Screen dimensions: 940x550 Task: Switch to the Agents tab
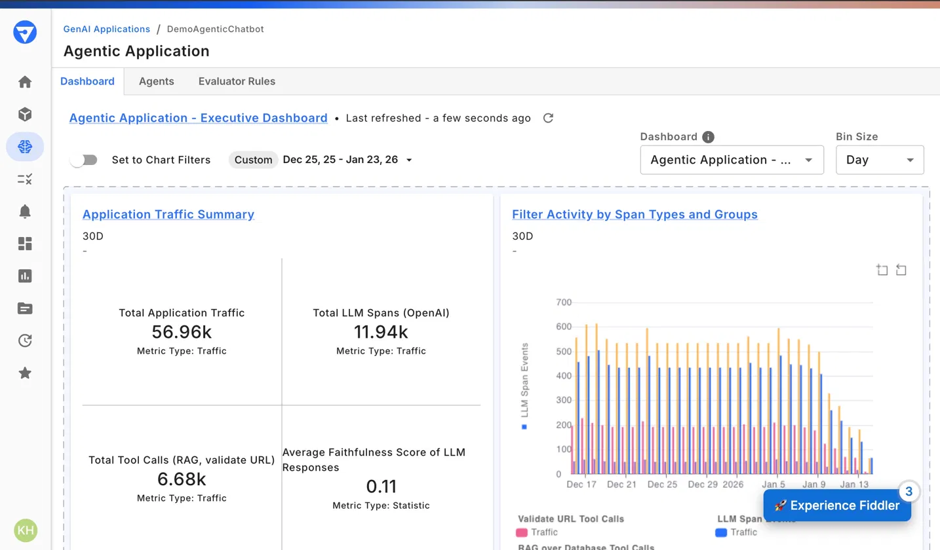[157, 82]
